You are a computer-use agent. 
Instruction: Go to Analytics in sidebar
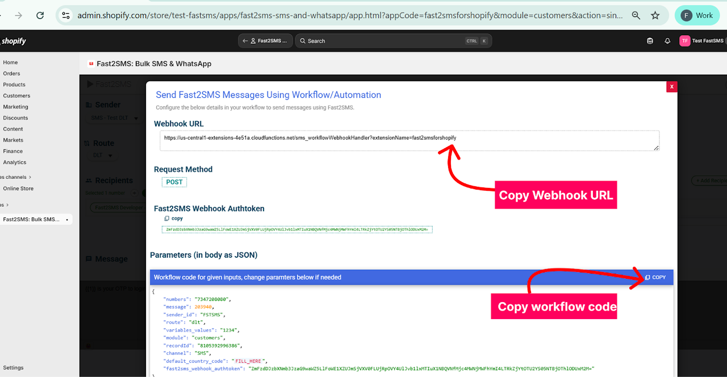pos(15,162)
